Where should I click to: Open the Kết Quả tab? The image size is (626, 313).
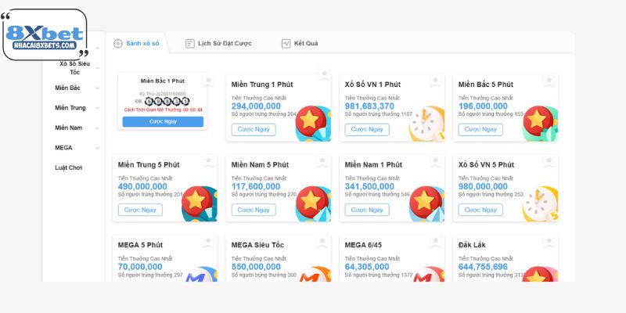pyautogui.click(x=305, y=44)
